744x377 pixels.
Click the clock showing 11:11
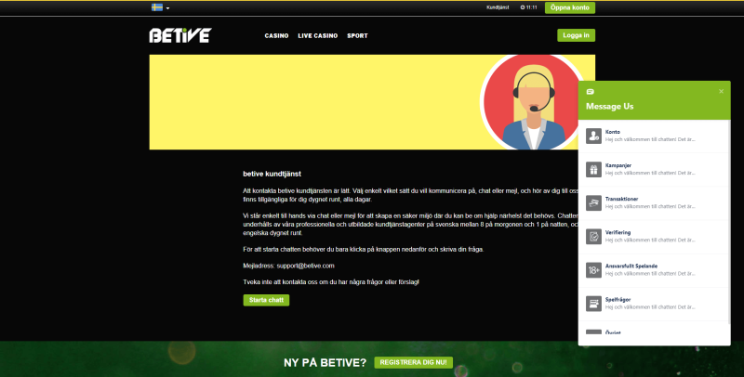528,7
